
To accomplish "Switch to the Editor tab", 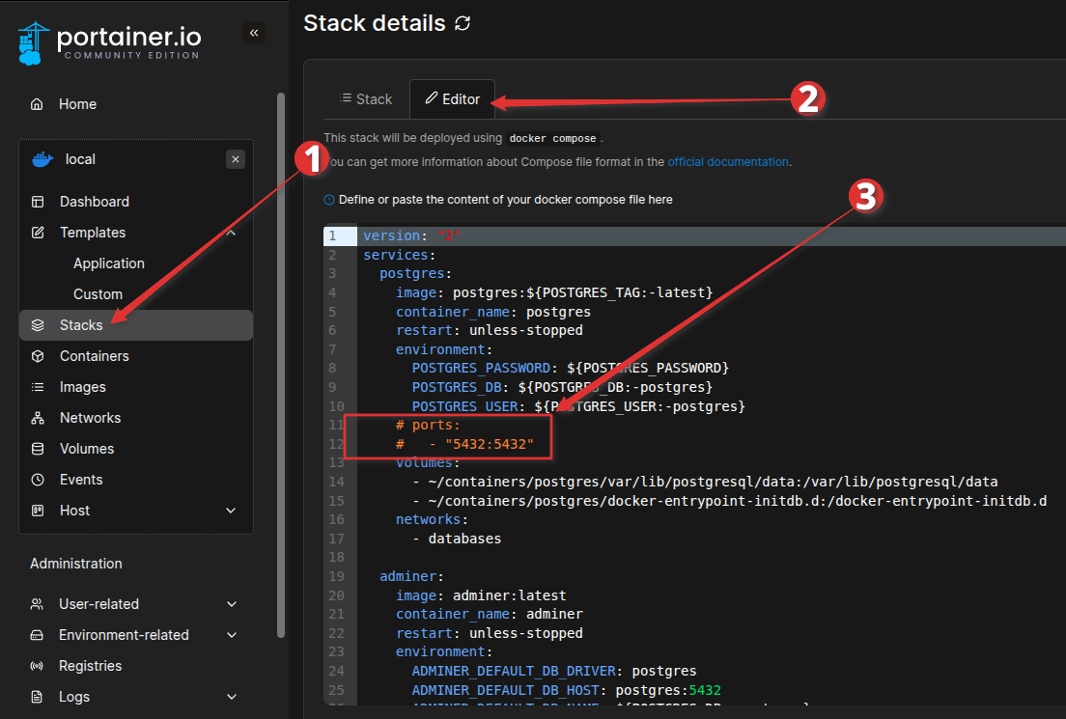I will pos(452,99).
